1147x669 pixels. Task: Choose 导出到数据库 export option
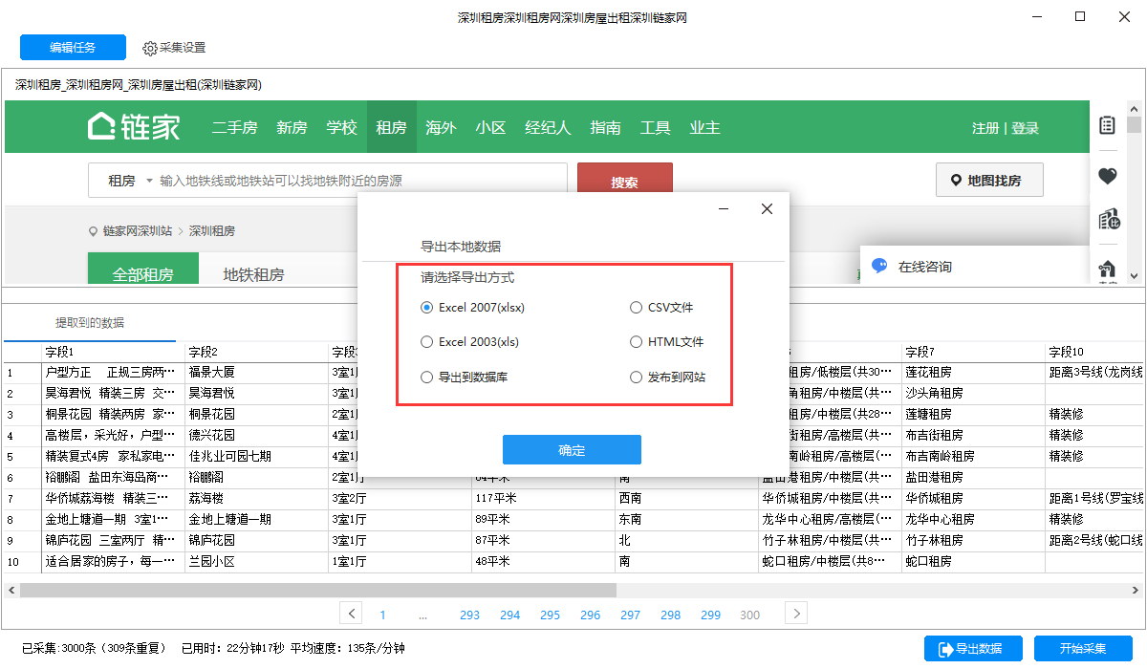tap(465, 377)
